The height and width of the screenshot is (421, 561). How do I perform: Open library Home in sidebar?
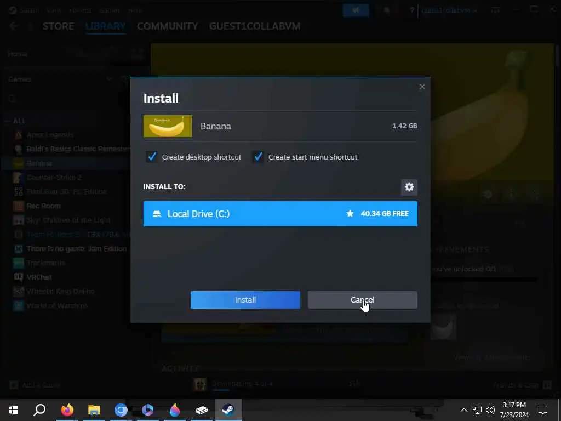coord(18,54)
